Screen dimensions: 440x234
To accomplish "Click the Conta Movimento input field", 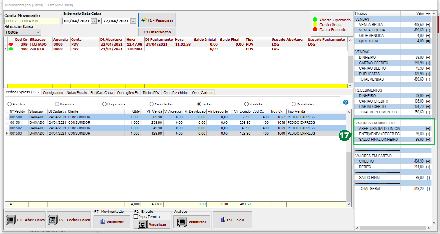I will [32, 21].
